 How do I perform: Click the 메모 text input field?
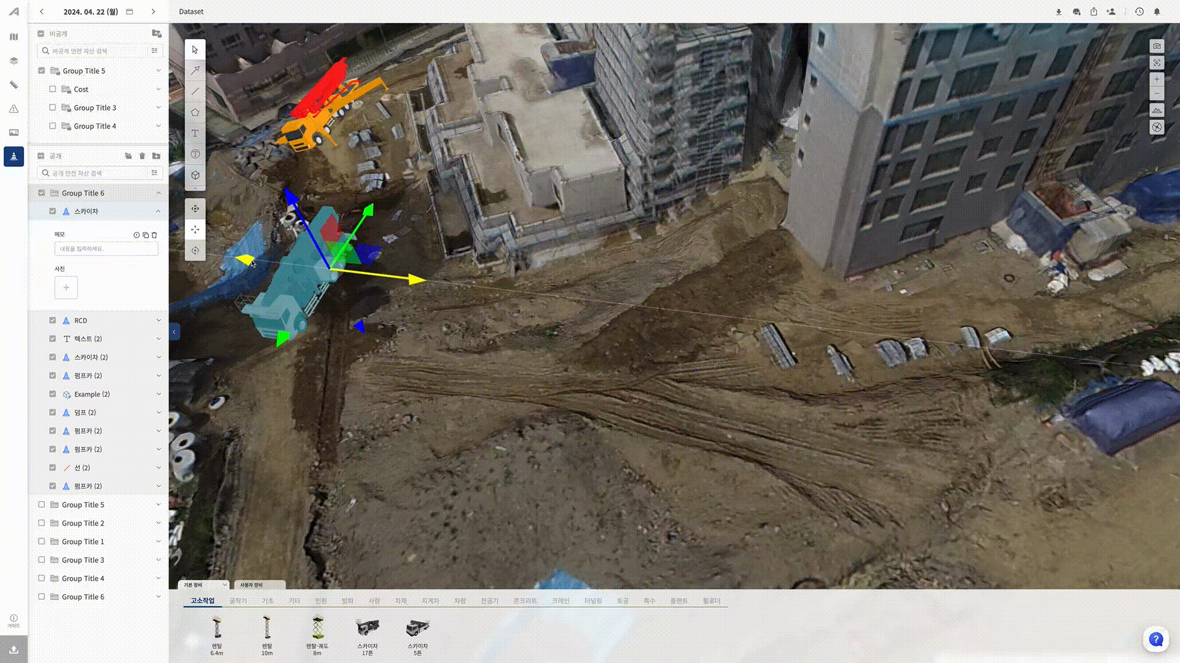(x=106, y=249)
